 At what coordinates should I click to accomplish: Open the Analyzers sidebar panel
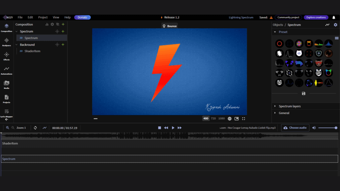click(6, 41)
